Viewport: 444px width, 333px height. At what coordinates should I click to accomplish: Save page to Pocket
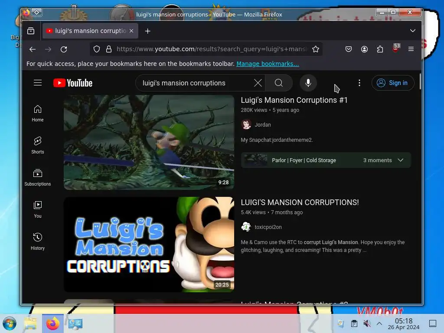[349, 49]
